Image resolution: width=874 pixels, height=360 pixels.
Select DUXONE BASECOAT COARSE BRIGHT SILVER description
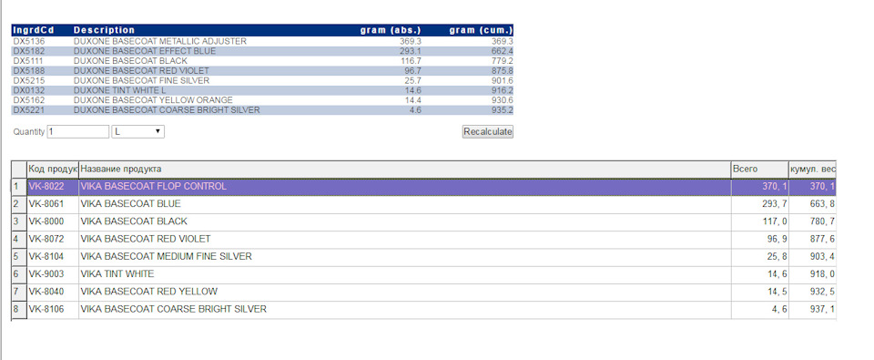[167, 110]
